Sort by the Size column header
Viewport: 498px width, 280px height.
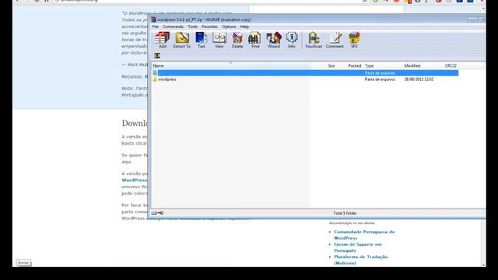coord(331,65)
